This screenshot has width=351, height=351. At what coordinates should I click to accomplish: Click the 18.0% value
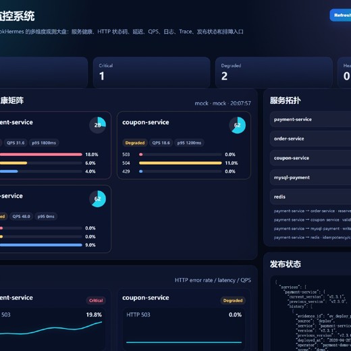point(92,155)
